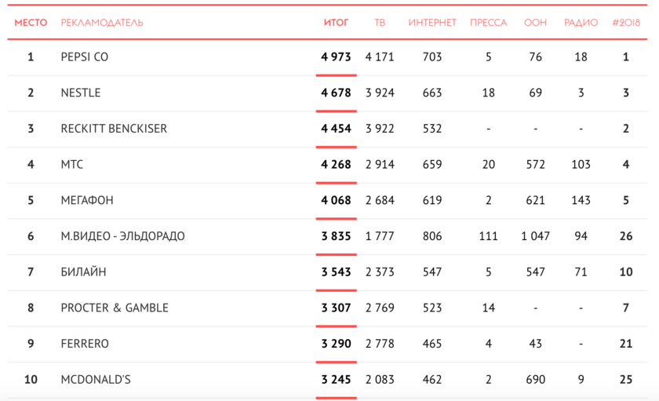Open the FERRERO advertiser entry

pos(85,344)
